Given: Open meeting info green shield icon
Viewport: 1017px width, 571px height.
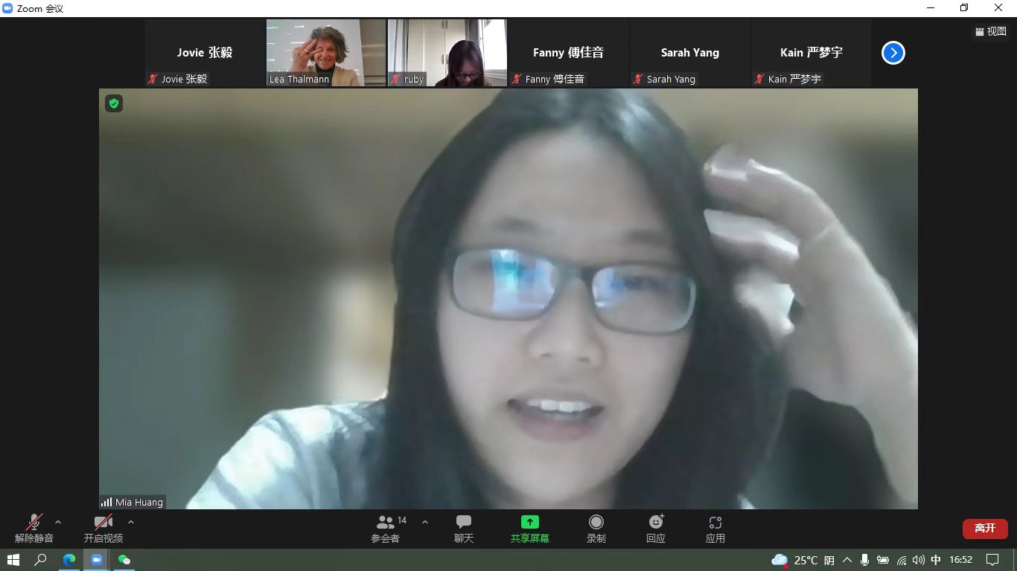Looking at the screenshot, I should click(x=114, y=103).
